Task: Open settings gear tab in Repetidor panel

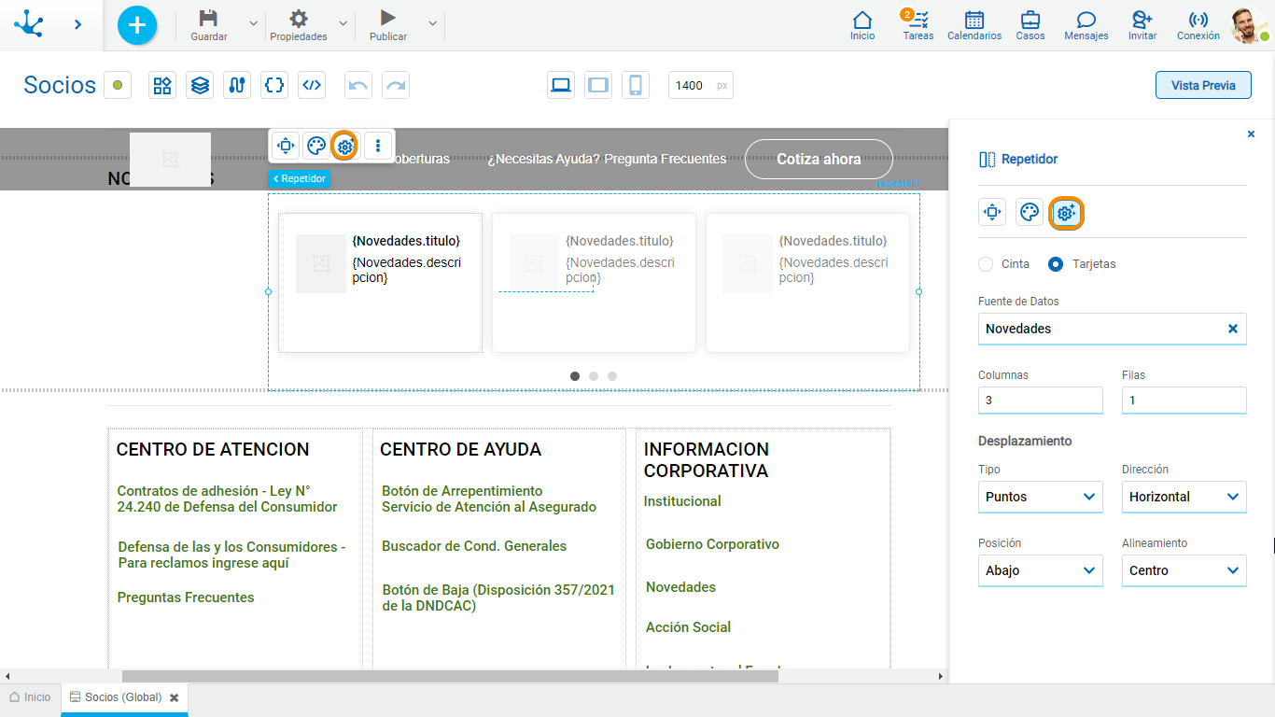Action: pos(1067,213)
